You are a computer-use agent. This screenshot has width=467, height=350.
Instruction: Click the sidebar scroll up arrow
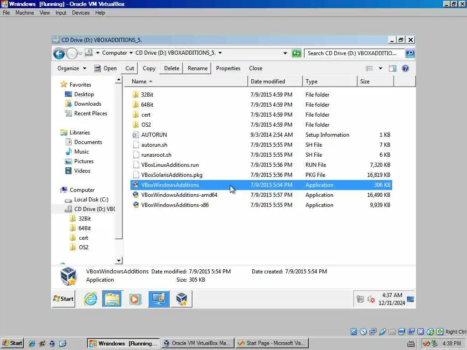coord(119,79)
